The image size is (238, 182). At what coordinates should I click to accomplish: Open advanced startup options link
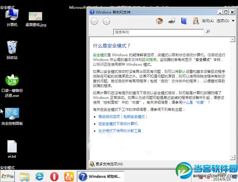click(123, 117)
